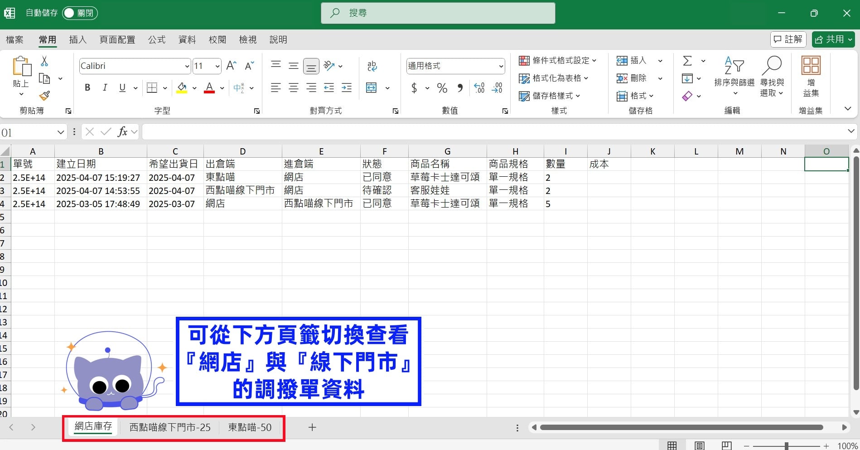Click the 註解 comments button

788,39
